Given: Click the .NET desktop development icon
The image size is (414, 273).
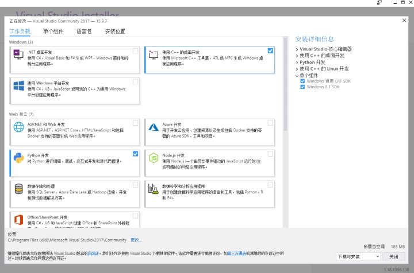Looking at the screenshot, I should click(x=18, y=54).
